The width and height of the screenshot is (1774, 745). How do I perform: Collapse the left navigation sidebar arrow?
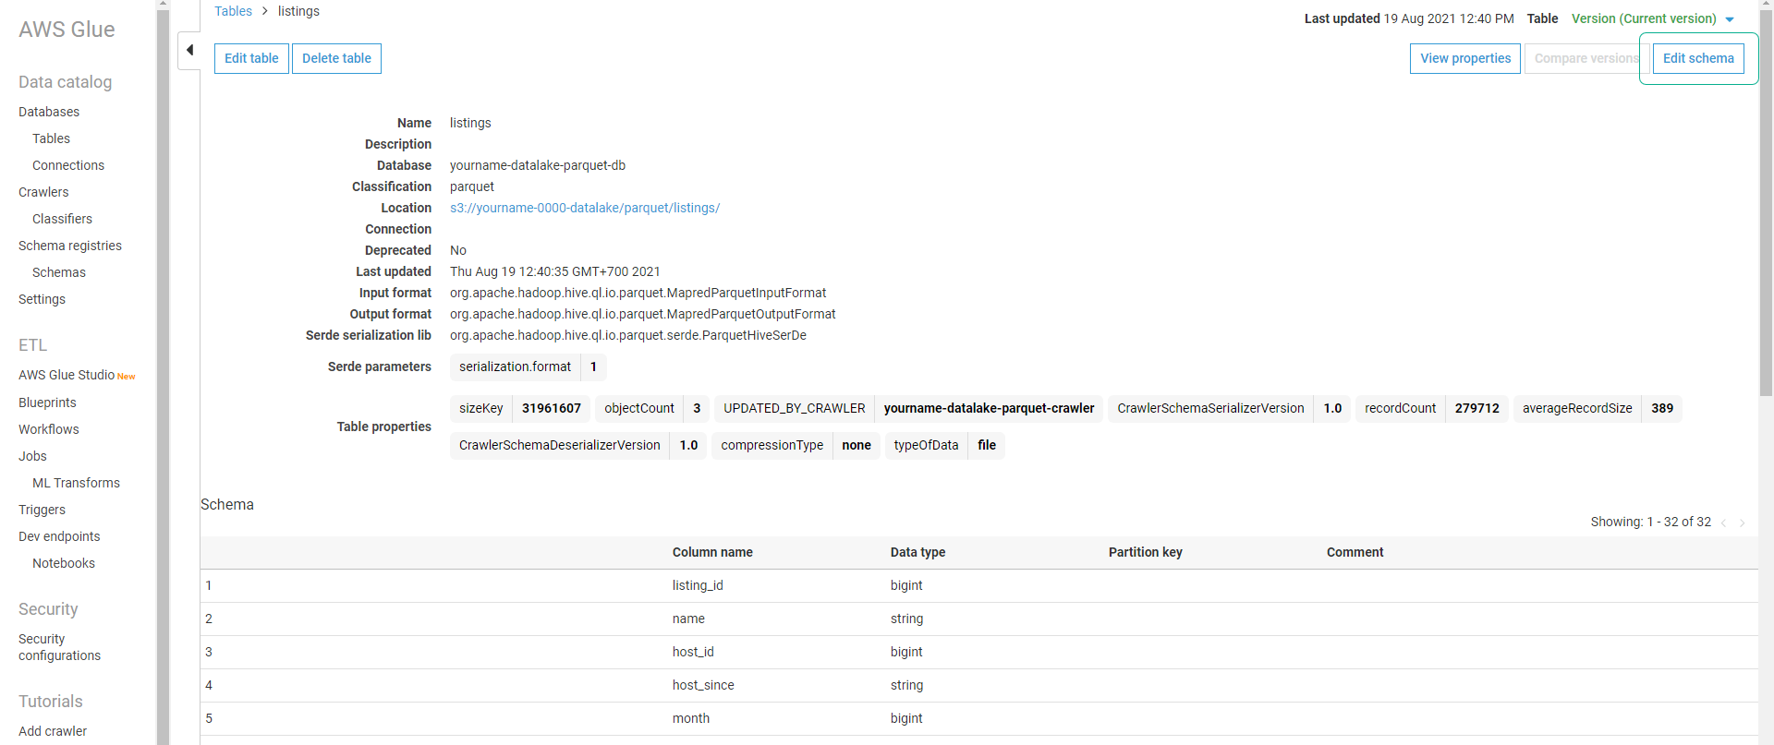tap(189, 50)
